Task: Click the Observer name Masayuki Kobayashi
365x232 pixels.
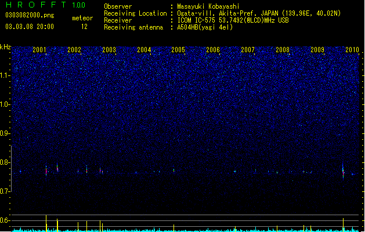Action: pos(208,6)
